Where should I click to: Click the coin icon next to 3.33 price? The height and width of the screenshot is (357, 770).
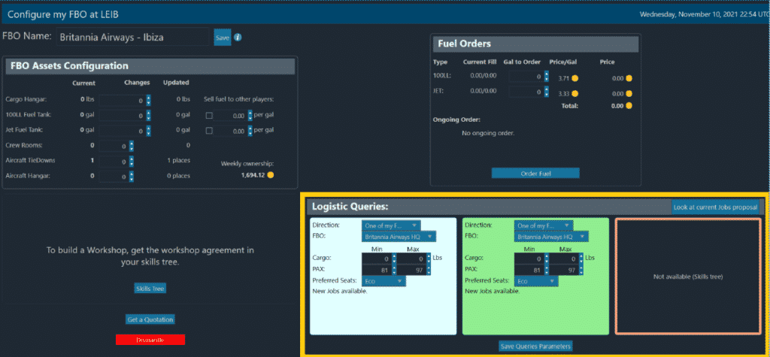tap(574, 93)
